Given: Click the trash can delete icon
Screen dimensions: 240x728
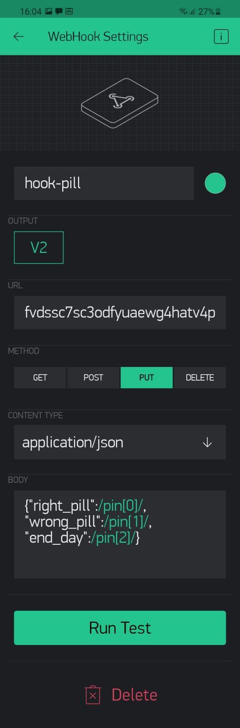Looking at the screenshot, I should coord(93,695).
